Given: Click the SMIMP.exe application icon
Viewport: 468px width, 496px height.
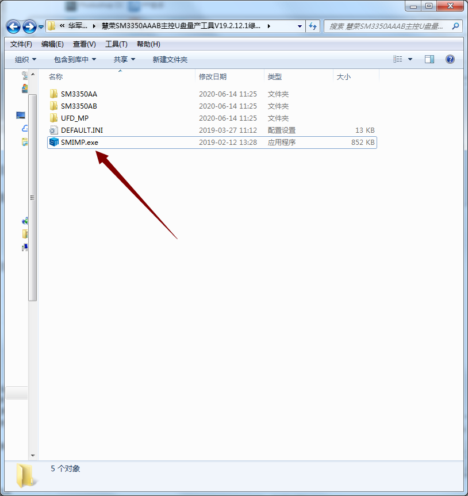Looking at the screenshot, I should [54, 143].
